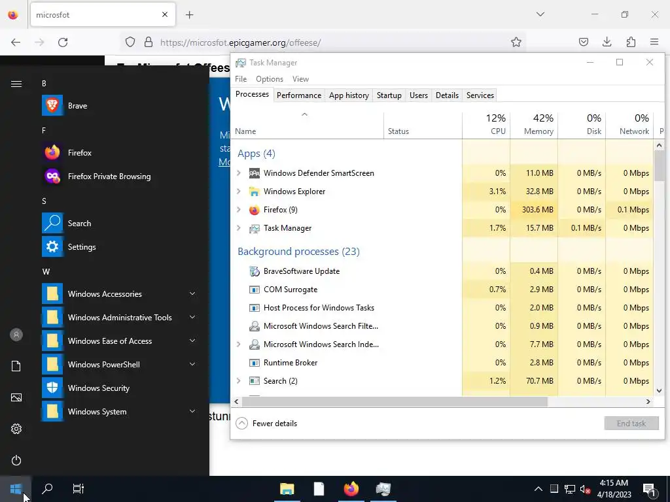
Task: Open Windows Security from Start menu
Action: (119, 388)
